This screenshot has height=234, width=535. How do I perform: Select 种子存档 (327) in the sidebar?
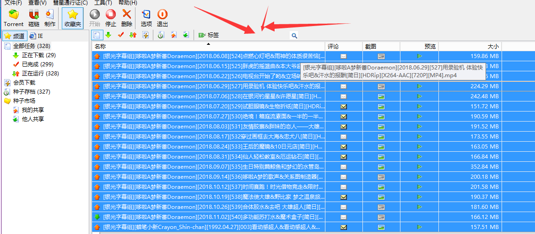point(32,92)
